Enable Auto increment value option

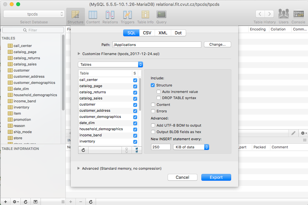tap(159, 92)
